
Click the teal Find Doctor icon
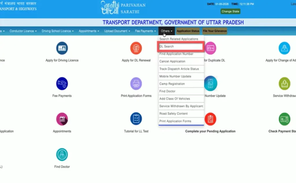point(62,154)
